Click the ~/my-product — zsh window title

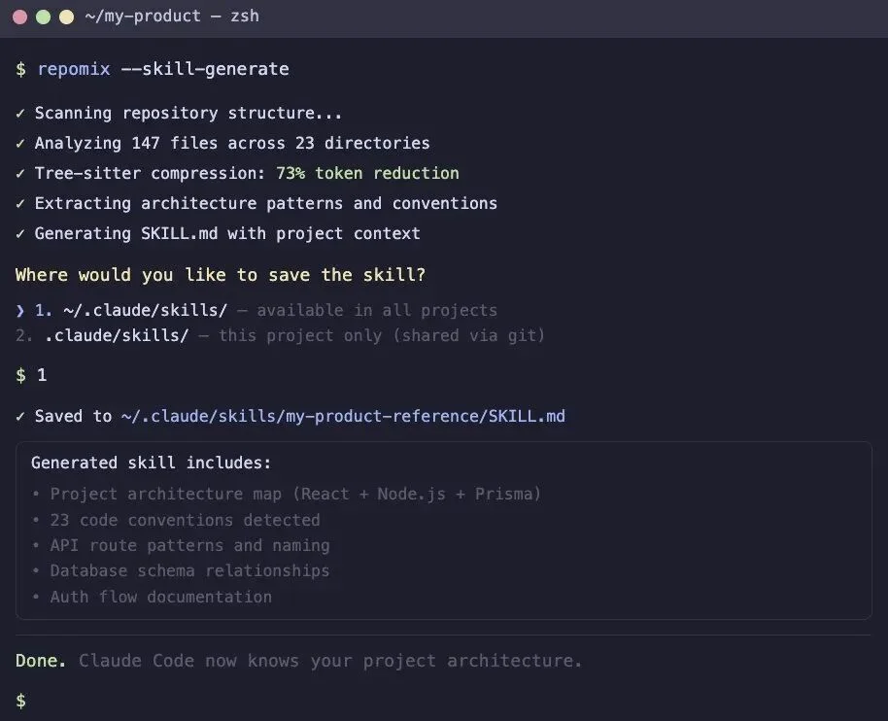172,17
